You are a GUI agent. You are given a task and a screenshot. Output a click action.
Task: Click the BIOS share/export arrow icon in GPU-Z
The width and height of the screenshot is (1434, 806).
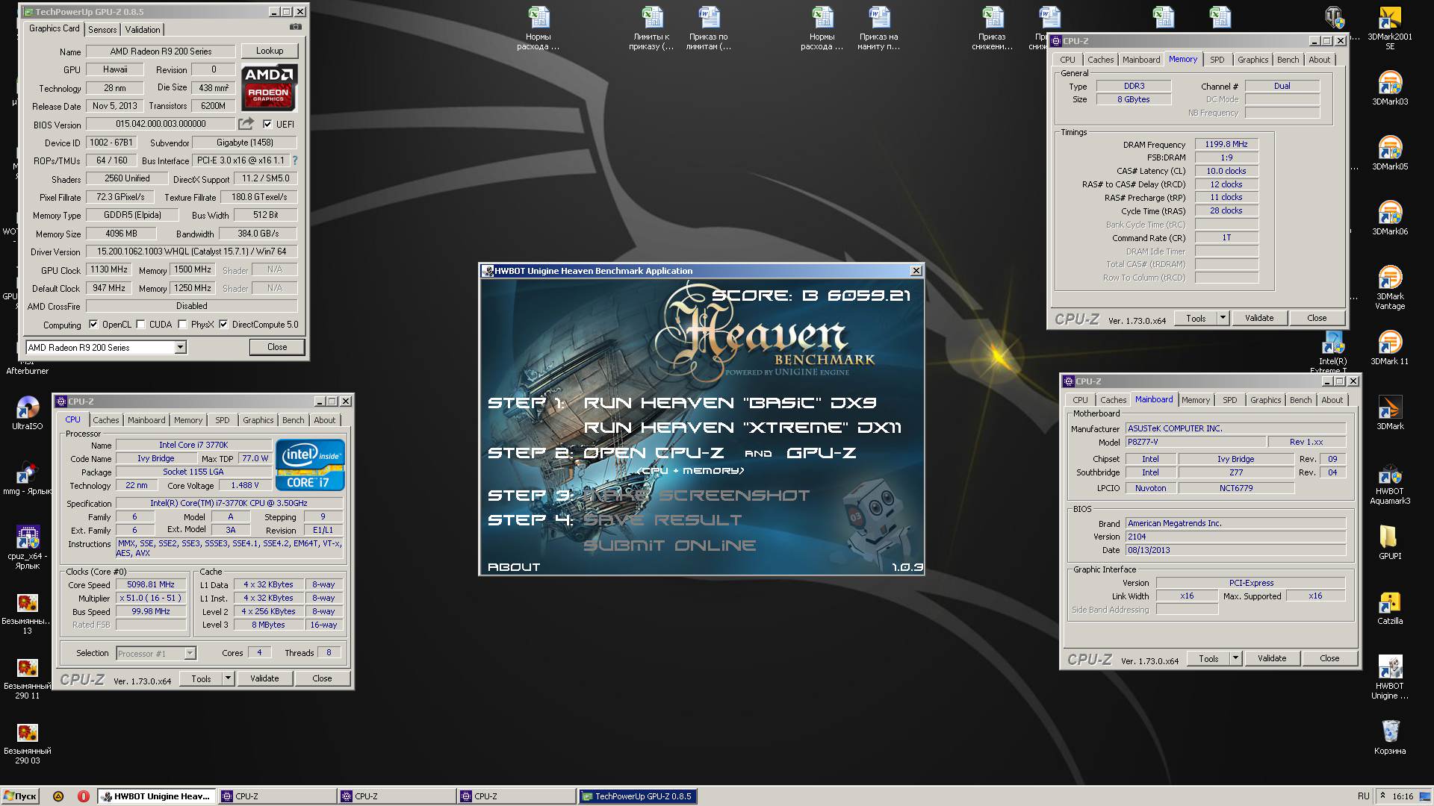246,124
